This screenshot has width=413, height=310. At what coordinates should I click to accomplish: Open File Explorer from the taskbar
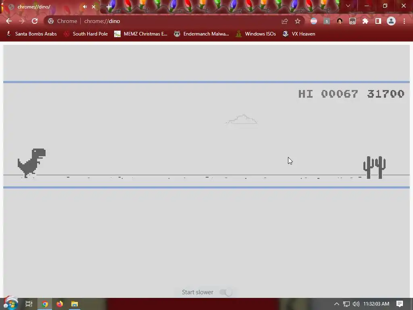coord(75,304)
